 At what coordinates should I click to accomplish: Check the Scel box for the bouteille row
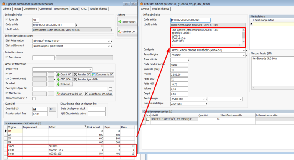148,119
